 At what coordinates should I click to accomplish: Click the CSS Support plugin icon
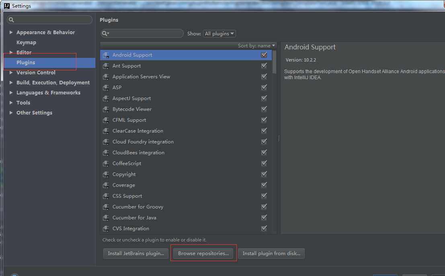[106, 196]
